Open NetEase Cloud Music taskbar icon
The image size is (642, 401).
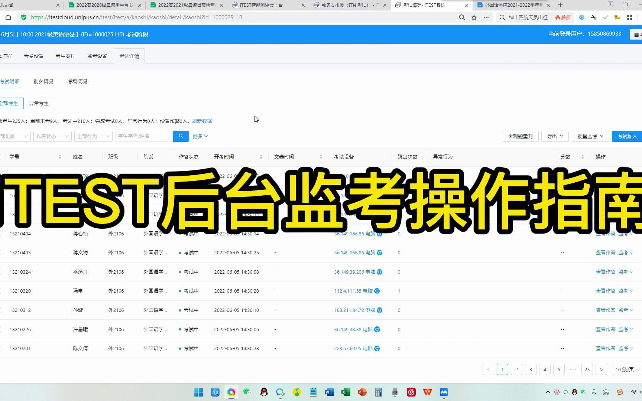coord(411,392)
